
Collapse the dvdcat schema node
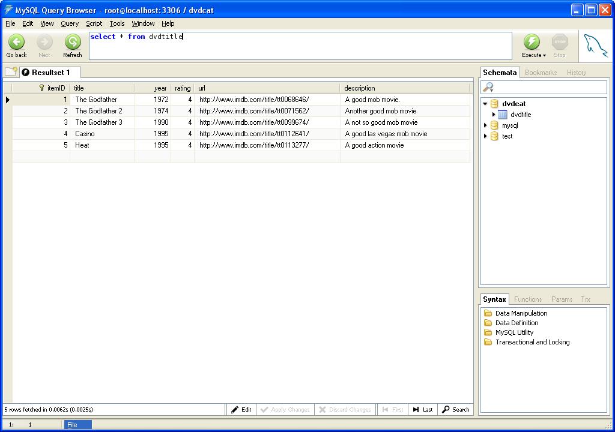pos(485,104)
